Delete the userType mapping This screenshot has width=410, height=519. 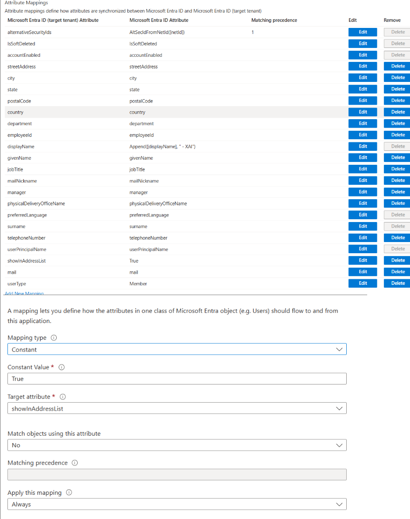click(398, 283)
